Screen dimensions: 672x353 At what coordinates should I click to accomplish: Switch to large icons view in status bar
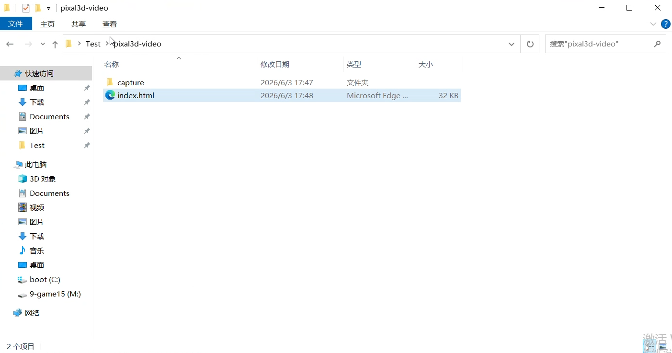click(663, 346)
